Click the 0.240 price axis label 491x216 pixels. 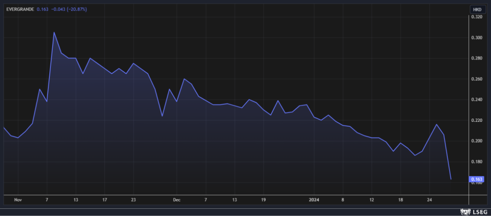click(x=477, y=99)
